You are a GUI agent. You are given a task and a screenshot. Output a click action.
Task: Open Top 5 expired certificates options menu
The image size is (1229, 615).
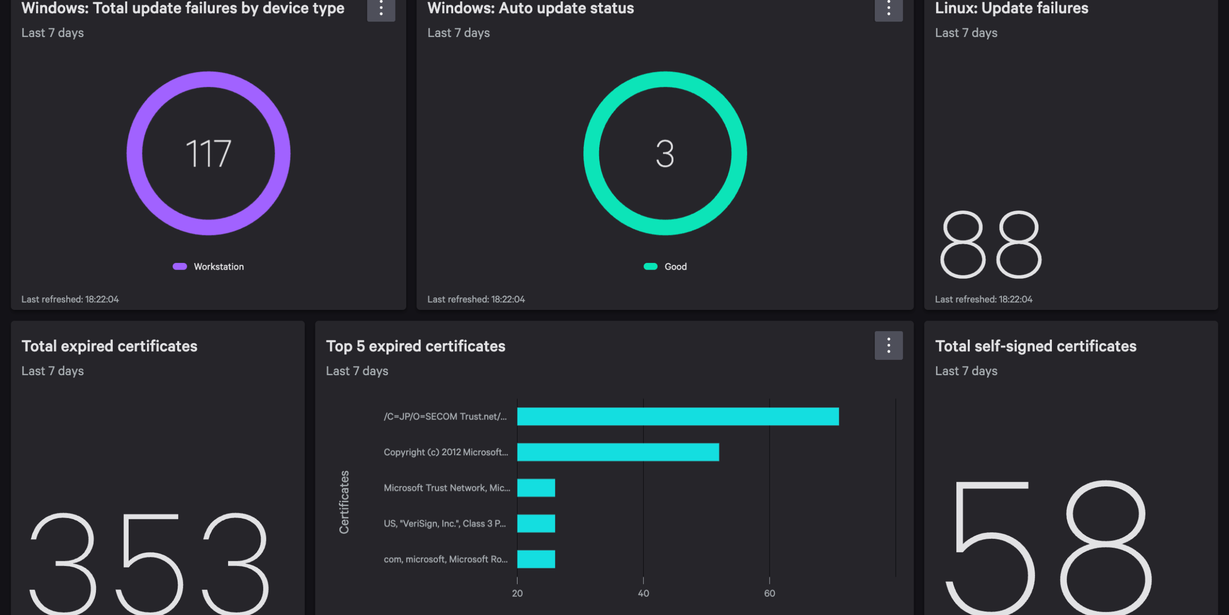tap(888, 345)
